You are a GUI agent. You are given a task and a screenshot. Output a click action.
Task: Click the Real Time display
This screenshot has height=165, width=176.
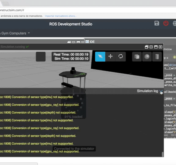(71, 55)
